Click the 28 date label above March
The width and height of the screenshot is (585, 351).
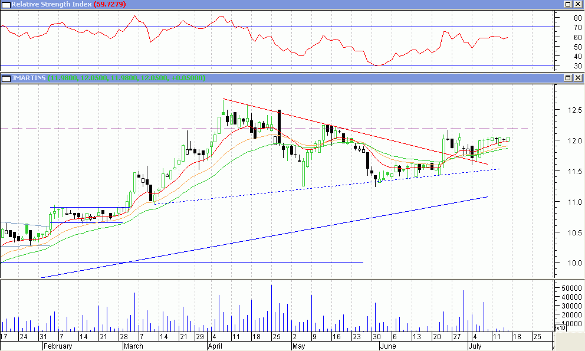124,337
